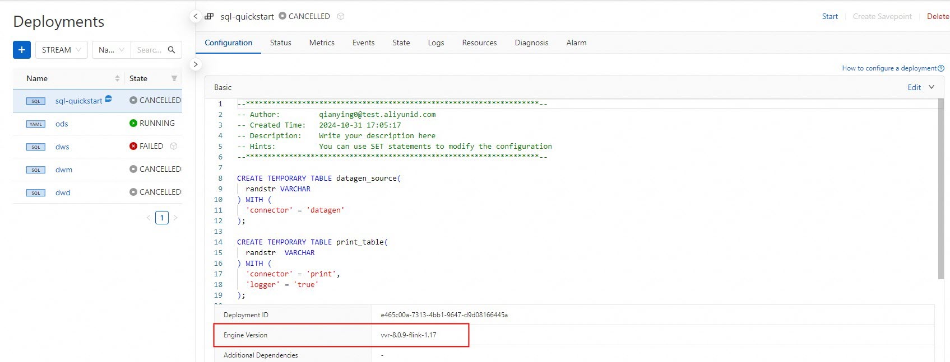Open the Diagnosis tab

tap(532, 43)
